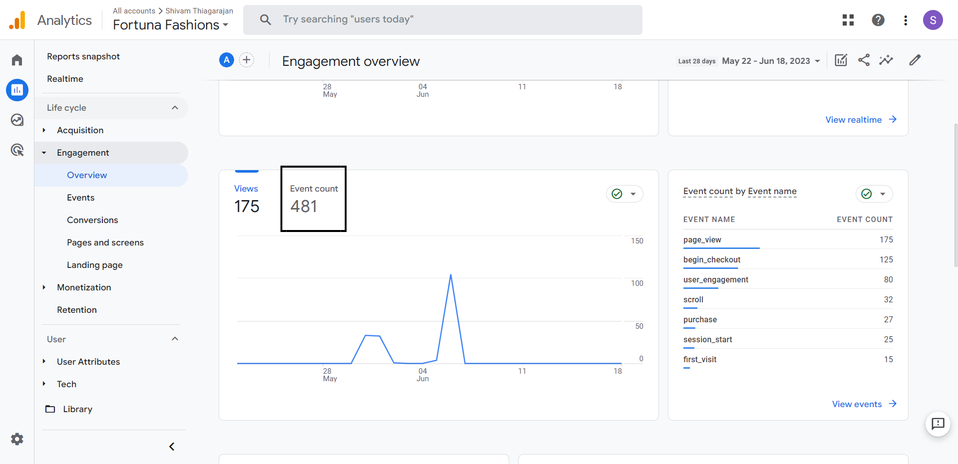Open Analytics help
Viewport: 958px width, 464px height.
[x=878, y=20]
